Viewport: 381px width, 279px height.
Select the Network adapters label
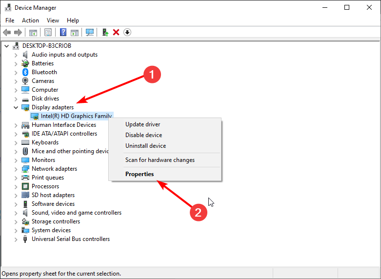tap(54, 169)
